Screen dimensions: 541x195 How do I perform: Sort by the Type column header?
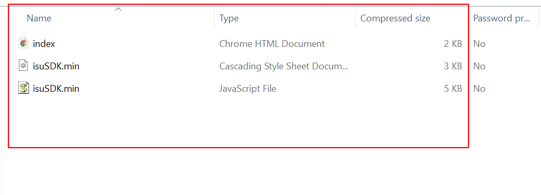tap(229, 18)
